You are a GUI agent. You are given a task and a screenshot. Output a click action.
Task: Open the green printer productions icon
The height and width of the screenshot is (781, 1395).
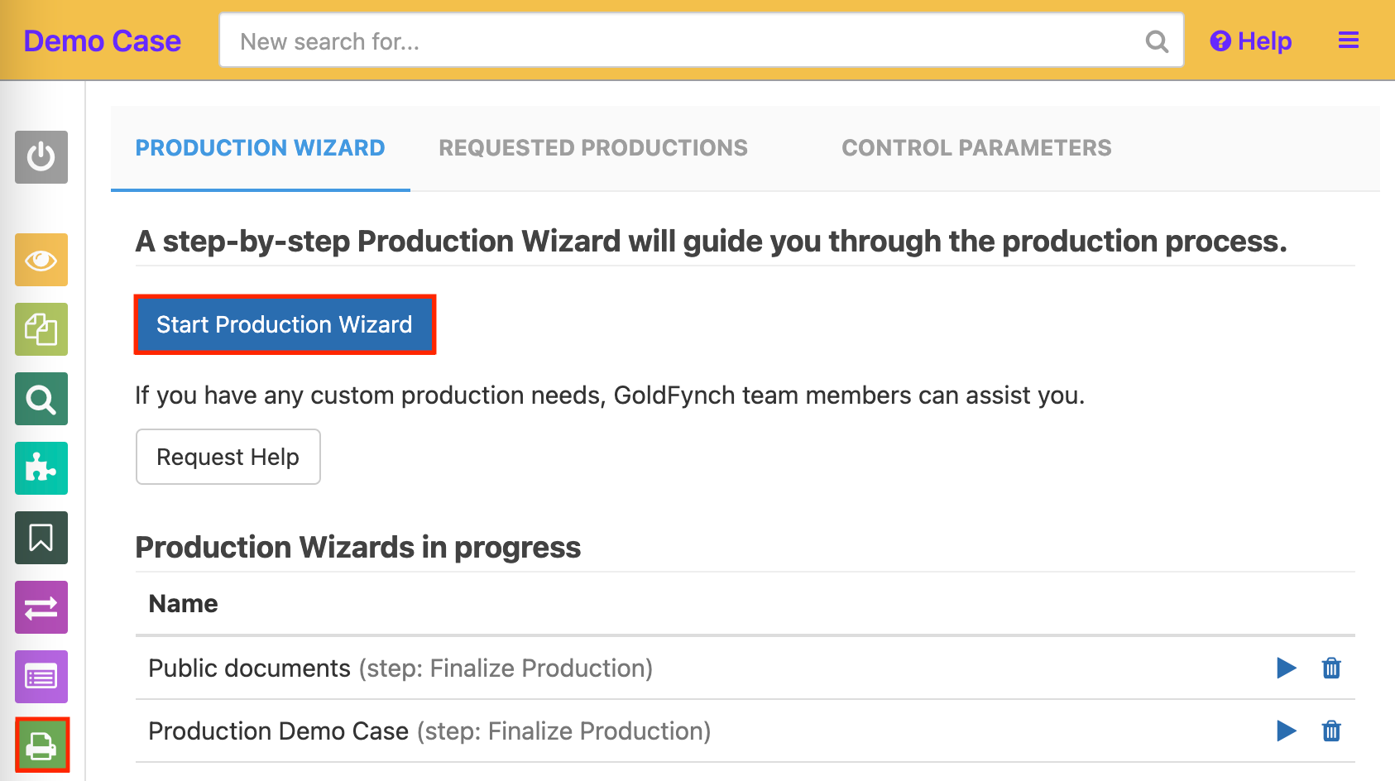tap(41, 745)
